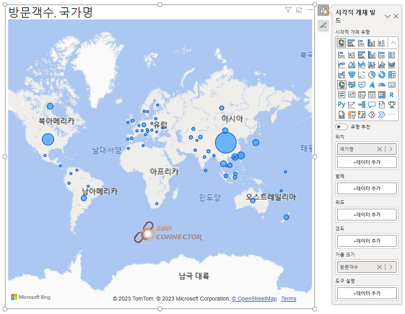The image size is (405, 314).
Task: Select the area chart visual
Action: (x=352, y=65)
